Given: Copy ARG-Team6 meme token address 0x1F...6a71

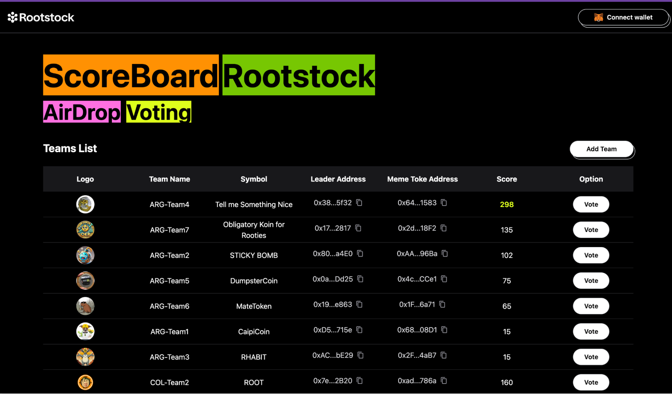Looking at the screenshot, I should click(442, 305).
